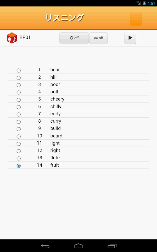Tap the リスニング title header
This screenshot has width=157, height=252.
[x=65, y=18]
